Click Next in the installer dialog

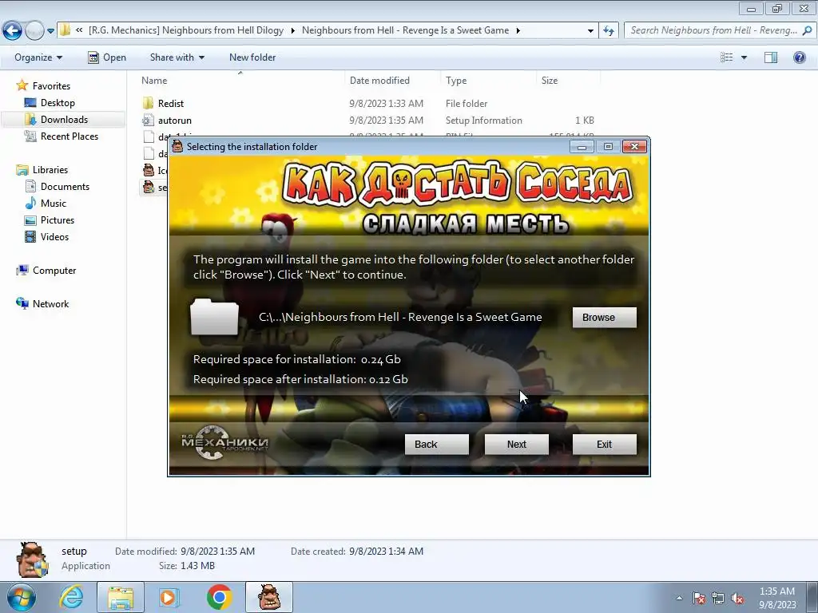click(x=517, y=444)
